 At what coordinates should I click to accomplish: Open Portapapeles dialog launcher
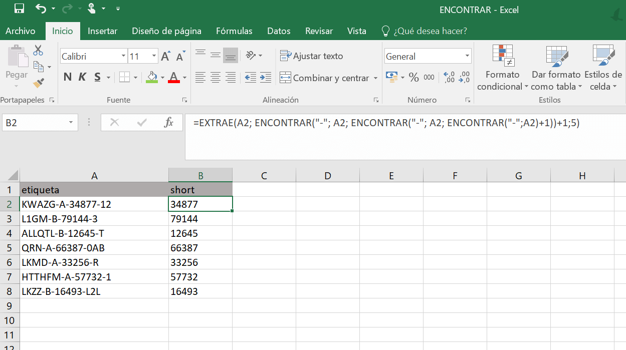(52, 100)
